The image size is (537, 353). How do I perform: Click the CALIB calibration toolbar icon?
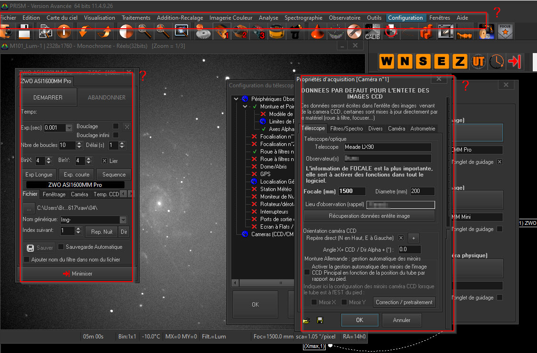(372, 31)
